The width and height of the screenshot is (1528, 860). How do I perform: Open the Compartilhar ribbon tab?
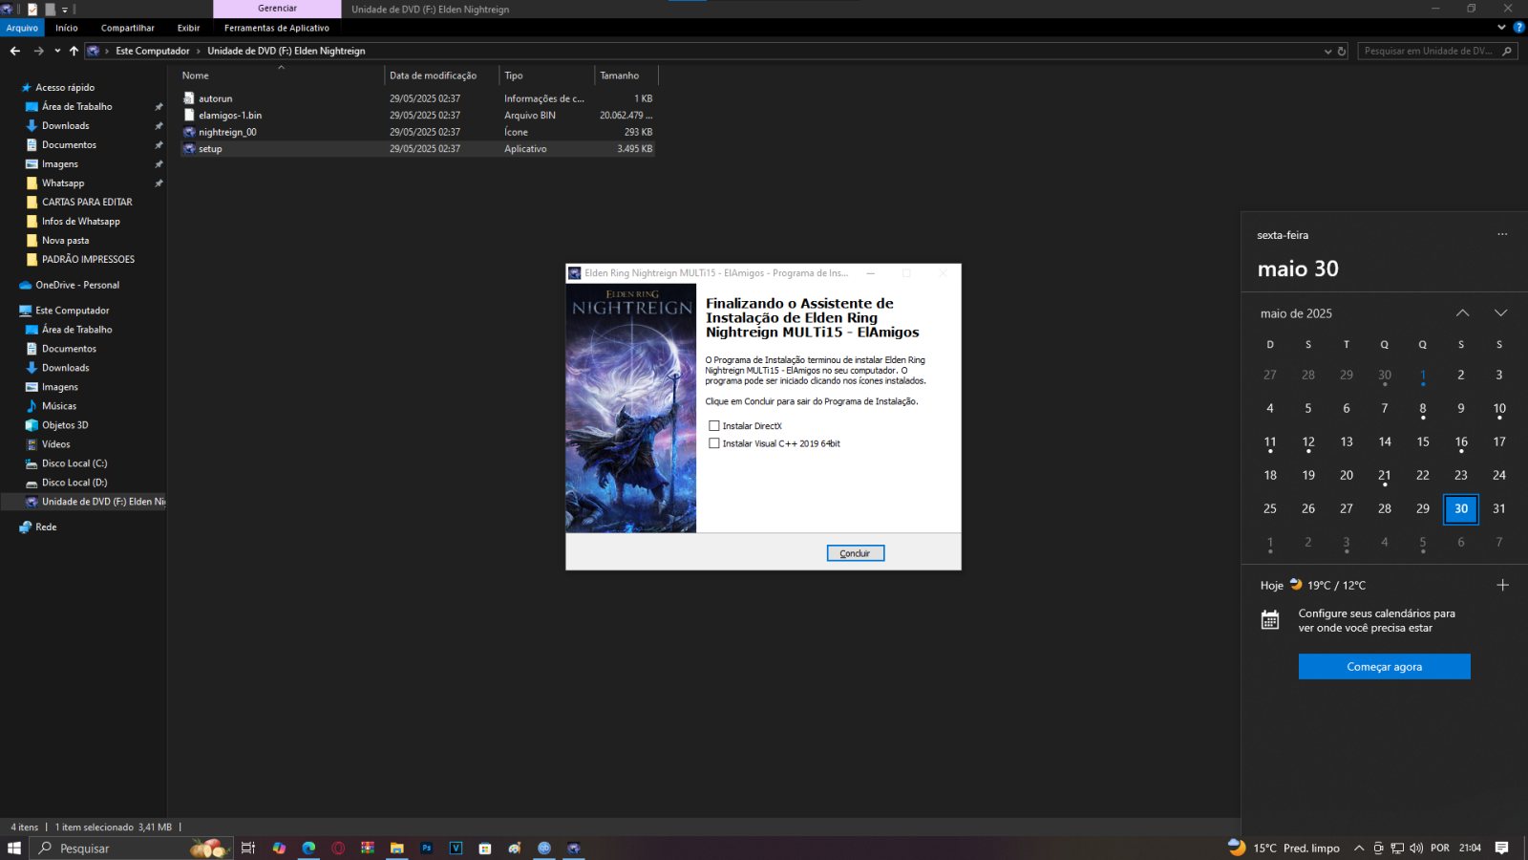pyautogui.click(x=128, y=28)
